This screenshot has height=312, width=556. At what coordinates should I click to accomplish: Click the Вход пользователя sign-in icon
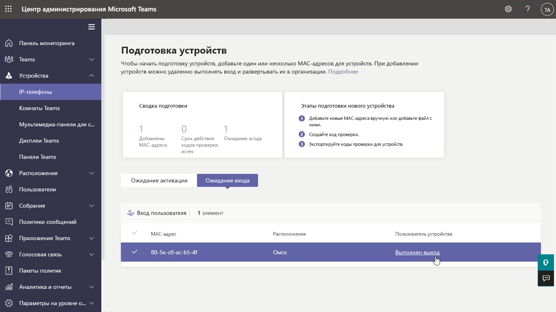[131, 213]
